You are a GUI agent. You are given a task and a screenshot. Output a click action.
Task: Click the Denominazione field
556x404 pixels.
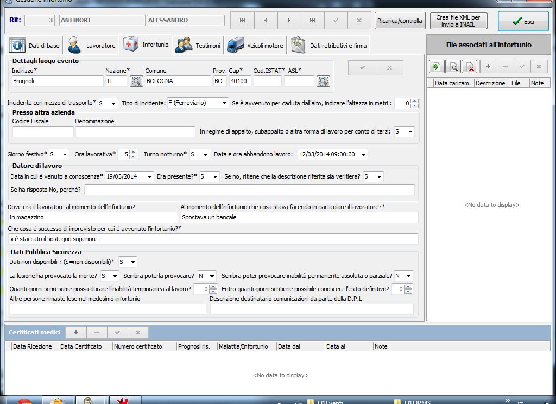135,131
